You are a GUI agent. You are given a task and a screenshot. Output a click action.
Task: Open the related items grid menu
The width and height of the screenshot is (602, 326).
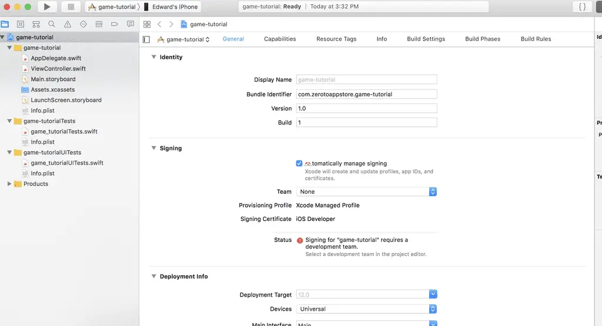pyautogui.click(x=147, y=24)
